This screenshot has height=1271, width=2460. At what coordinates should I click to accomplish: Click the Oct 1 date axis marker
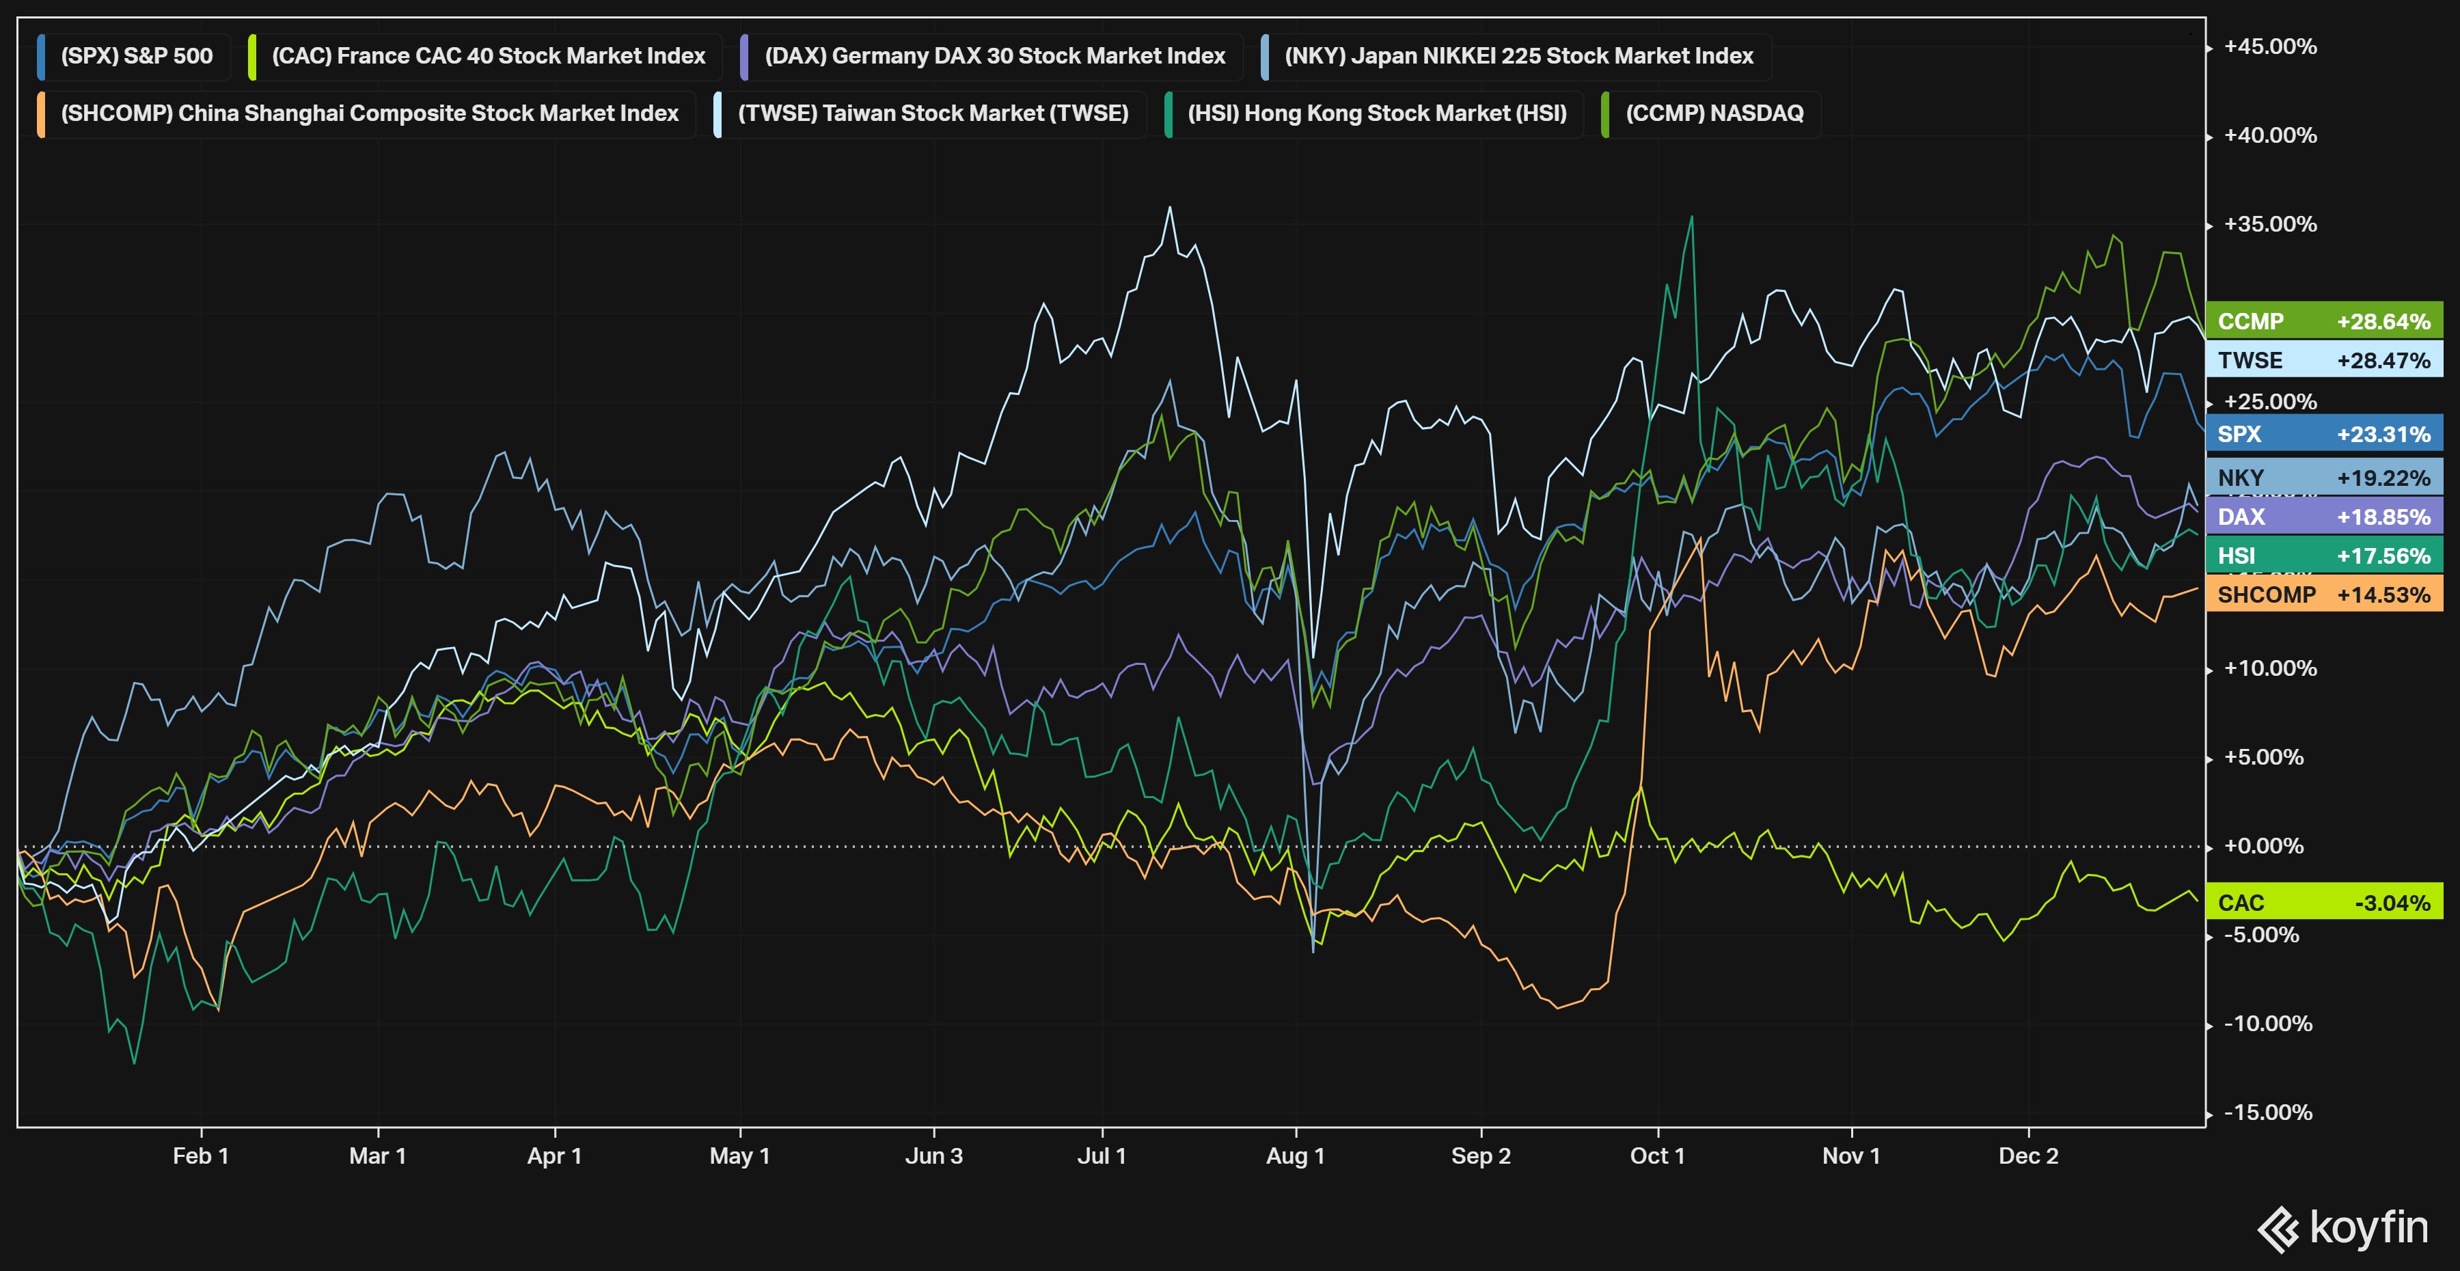tap(1657, 1156)
